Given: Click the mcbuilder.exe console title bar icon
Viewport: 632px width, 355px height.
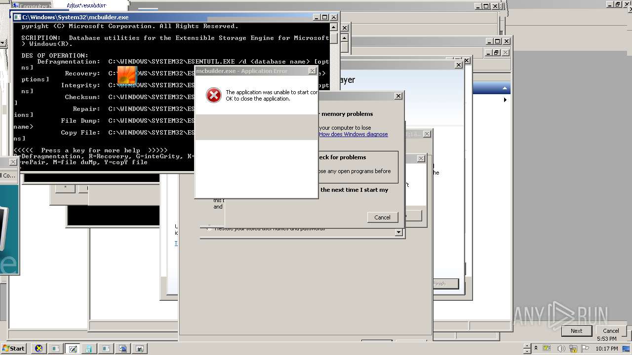Looking at the screenshot, I should (x=17, y=17).
